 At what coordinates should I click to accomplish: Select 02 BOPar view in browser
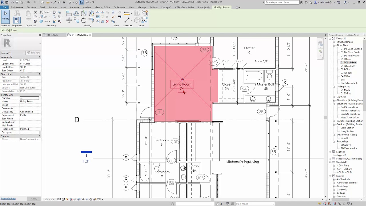click(345, 70)
